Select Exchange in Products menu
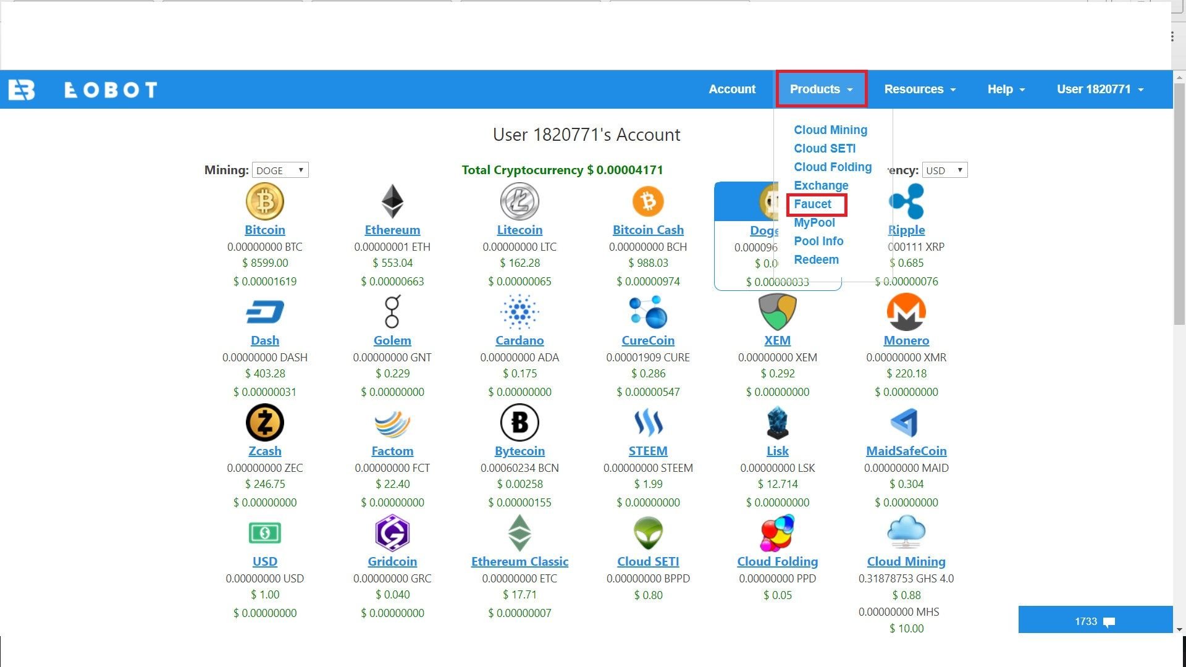This screenshot has height=667, width=1186. click(x=821, y=185)
